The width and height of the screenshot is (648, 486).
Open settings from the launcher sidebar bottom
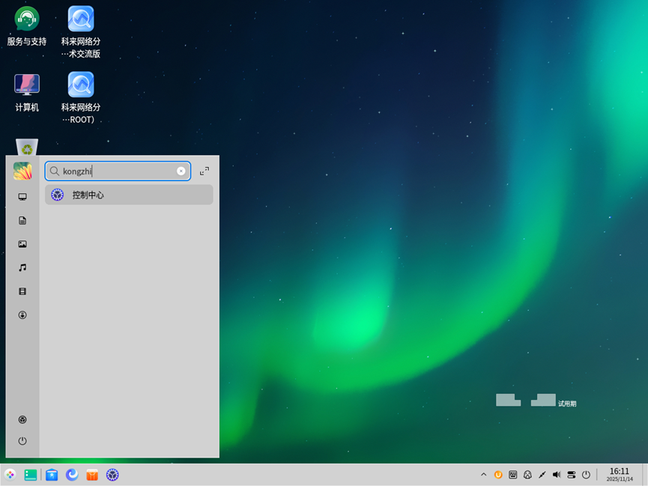pyautogui.click(x=22, y=420)
